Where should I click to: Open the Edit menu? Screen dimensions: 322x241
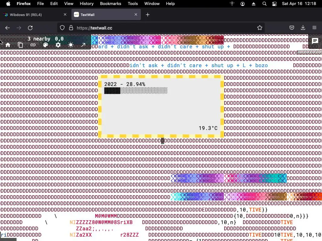pyautogui.click(x=54, y=4)
